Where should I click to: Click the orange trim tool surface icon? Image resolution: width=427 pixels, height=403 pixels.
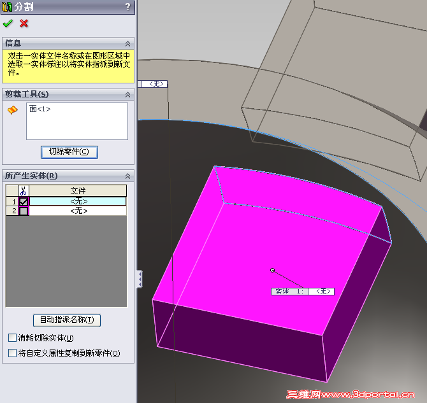(x=13, y=110)
